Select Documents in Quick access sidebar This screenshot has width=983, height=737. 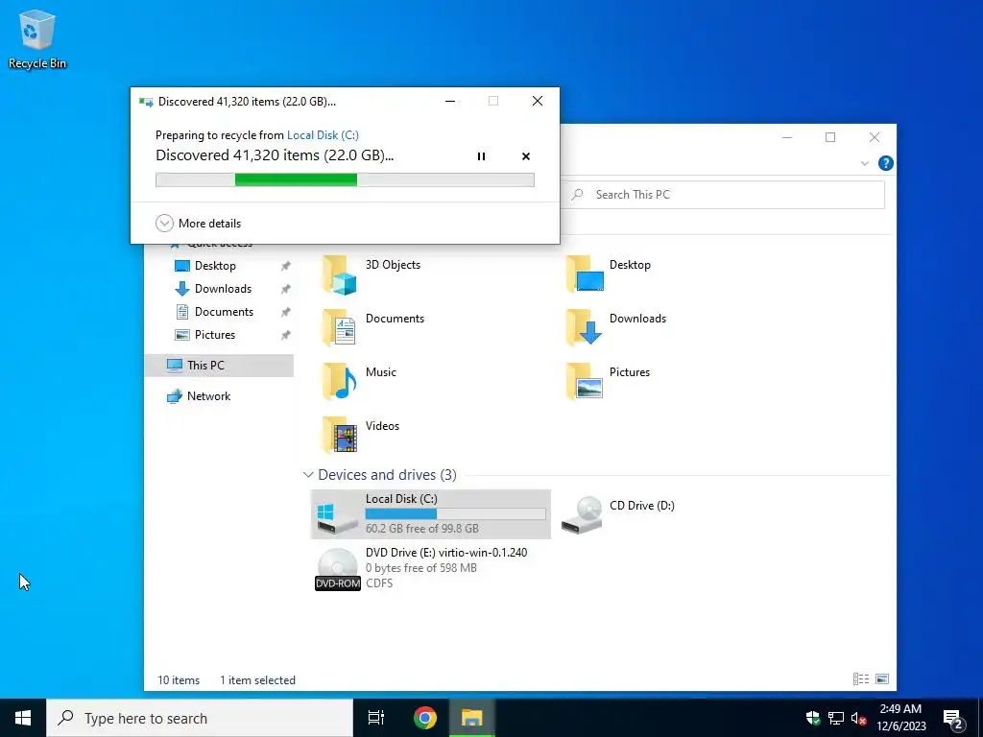pyautogui.click(x=224, y=312)
